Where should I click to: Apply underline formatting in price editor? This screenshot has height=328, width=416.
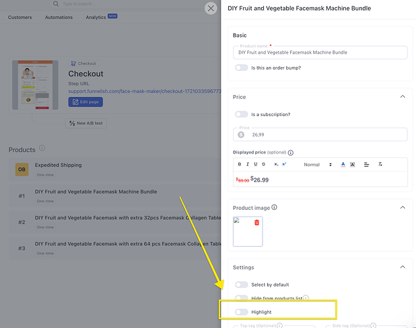coord(255,165)
